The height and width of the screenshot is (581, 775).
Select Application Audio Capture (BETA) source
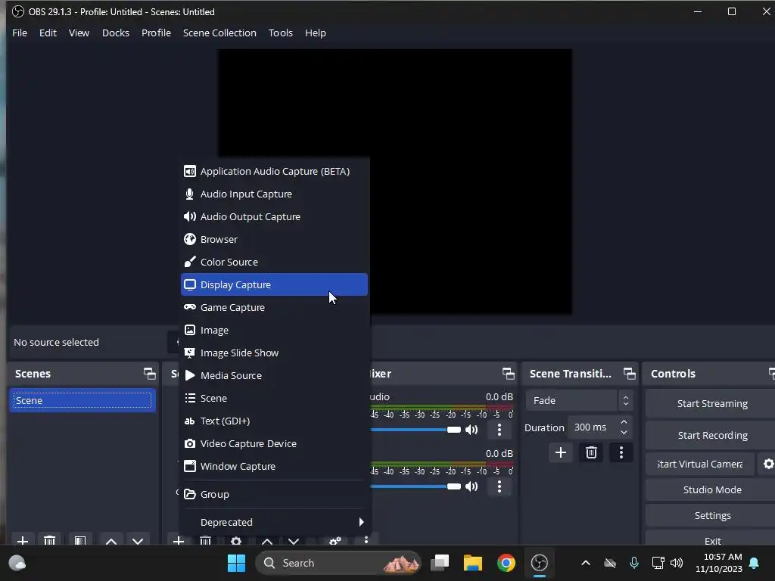point(274,172)
